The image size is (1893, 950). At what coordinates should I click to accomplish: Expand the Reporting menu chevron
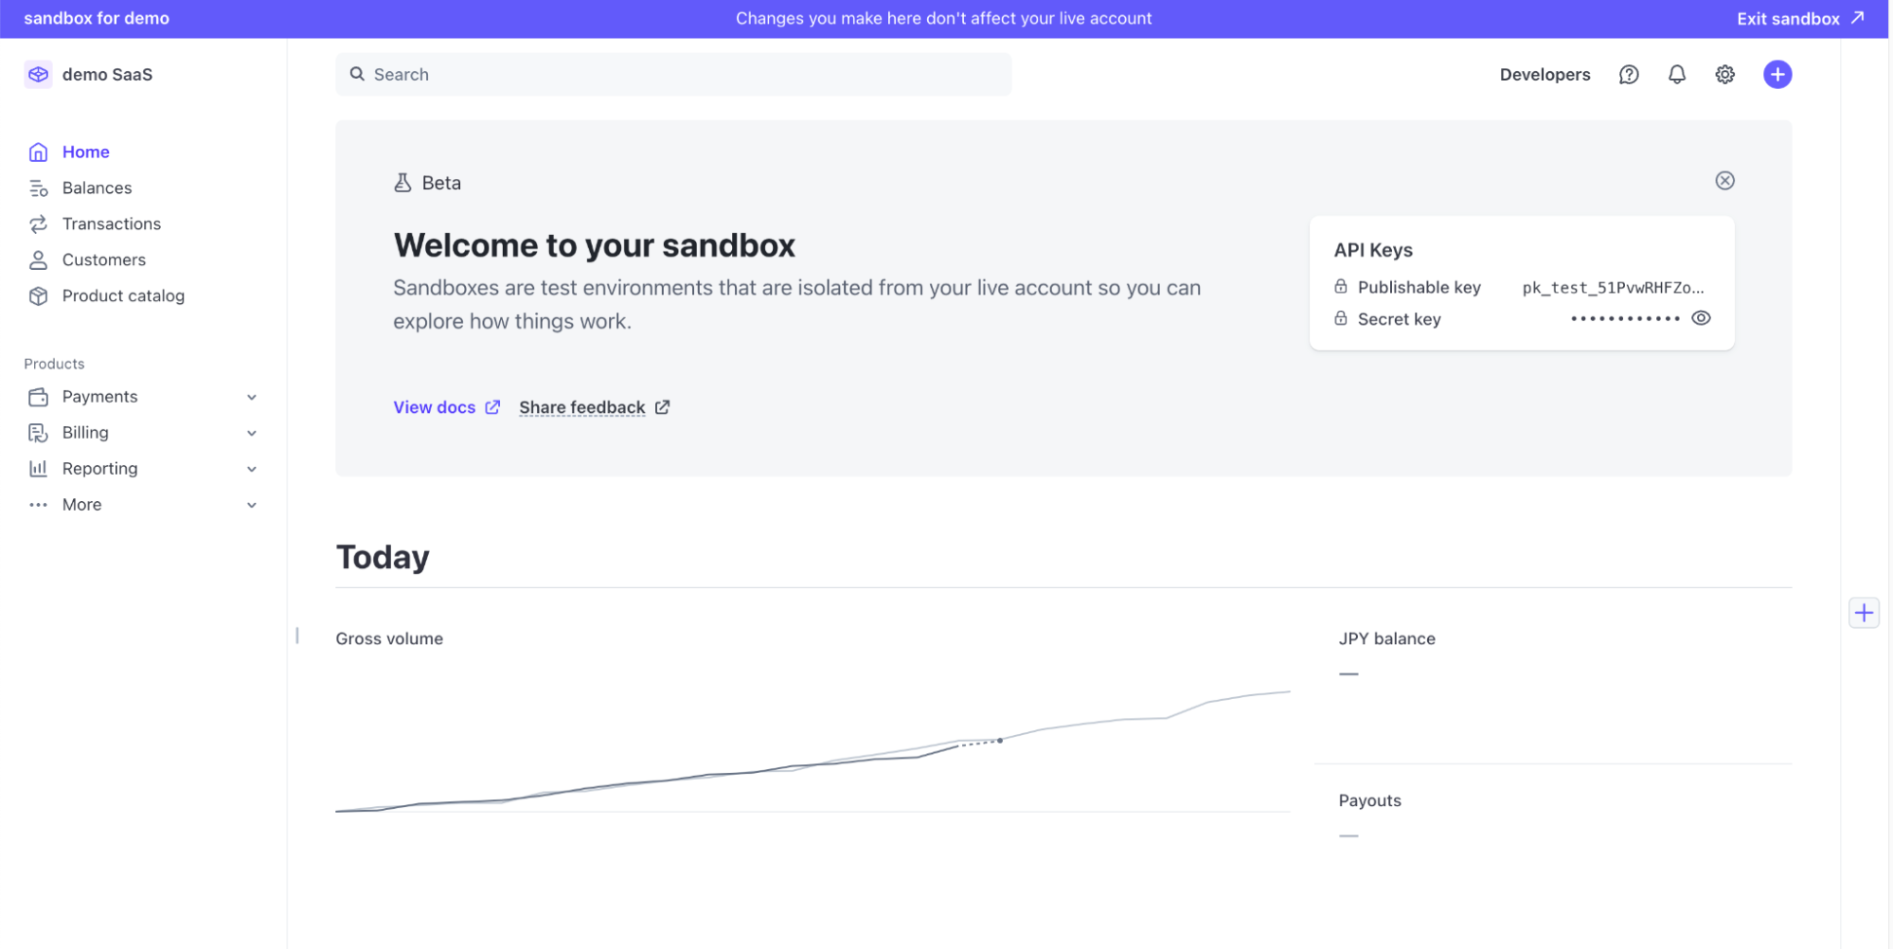[252, 469]
